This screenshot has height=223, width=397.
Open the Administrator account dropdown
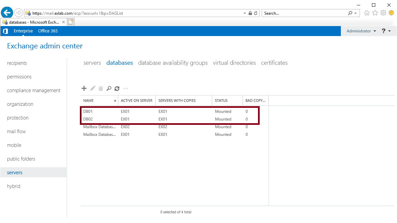pos(361,31)
